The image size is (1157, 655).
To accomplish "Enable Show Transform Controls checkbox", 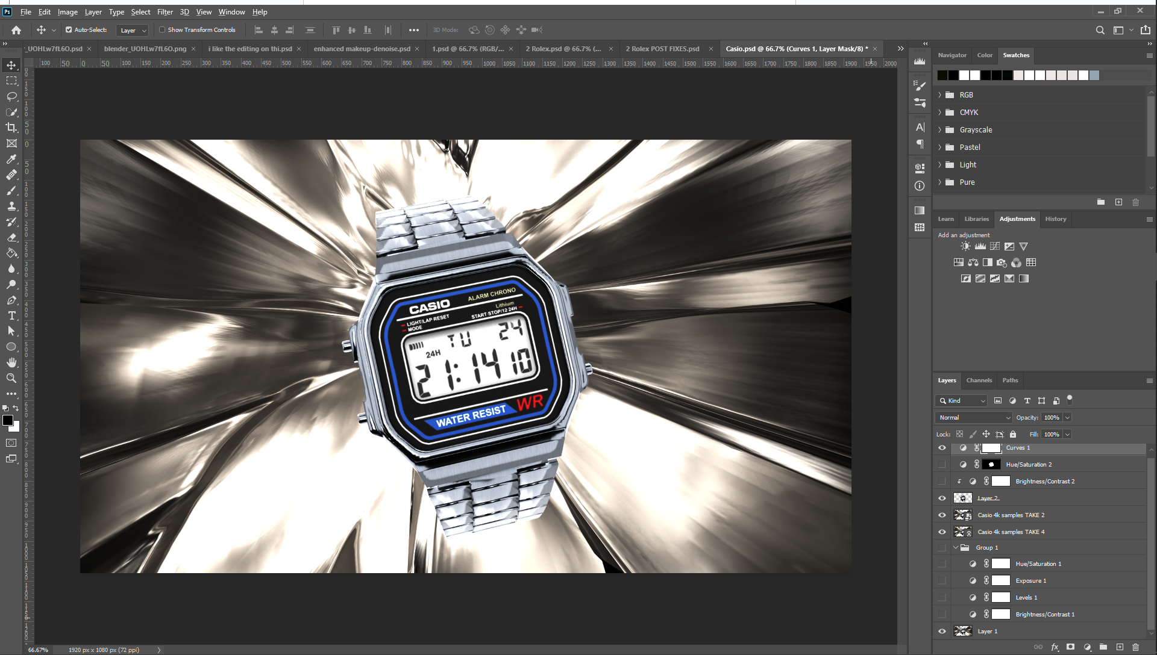I will coord(162,29).
